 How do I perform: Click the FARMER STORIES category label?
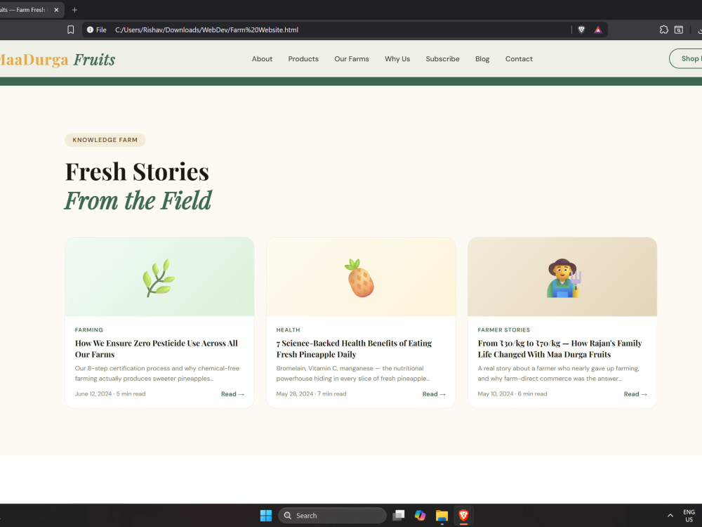(503, 330)
